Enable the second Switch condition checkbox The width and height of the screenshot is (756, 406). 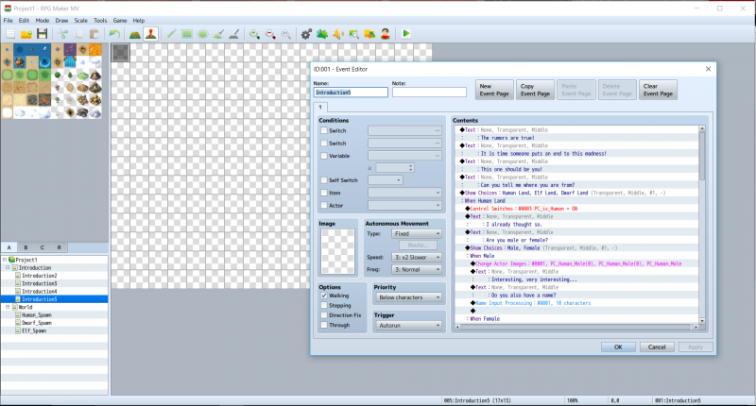tap(324, 143)
